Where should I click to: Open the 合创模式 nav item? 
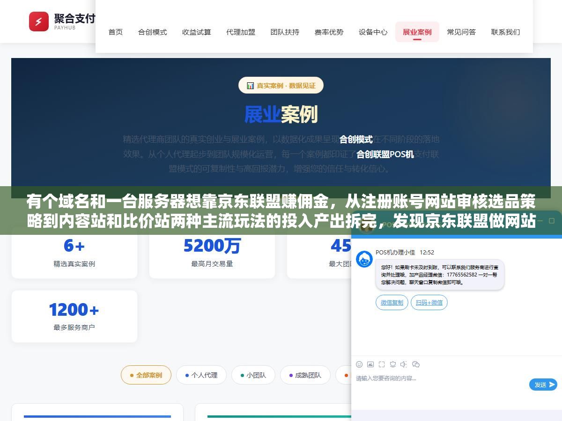point(153,32)
